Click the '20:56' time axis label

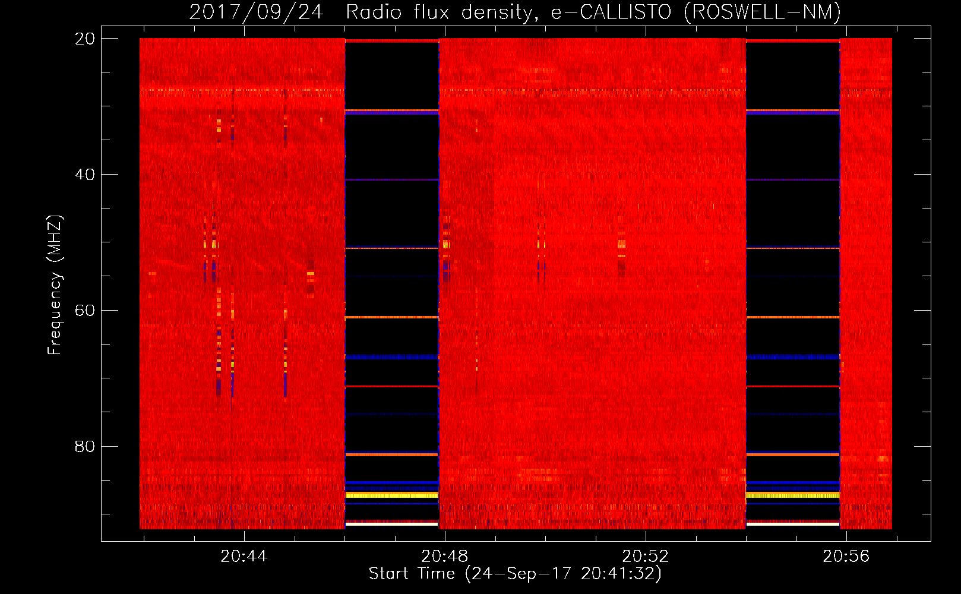pyautogui.click(x=846, y=557)
